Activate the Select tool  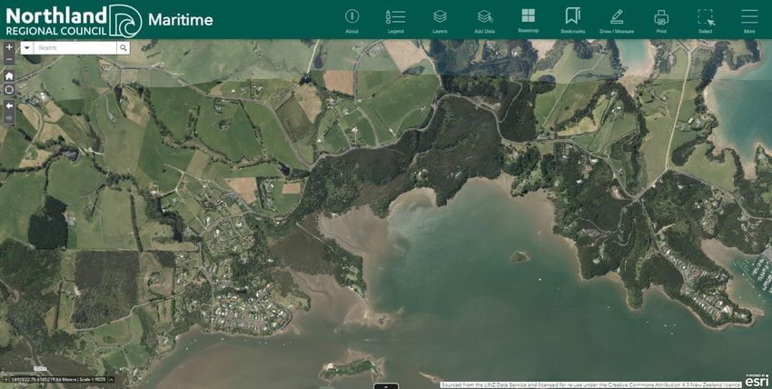(705, 20)
